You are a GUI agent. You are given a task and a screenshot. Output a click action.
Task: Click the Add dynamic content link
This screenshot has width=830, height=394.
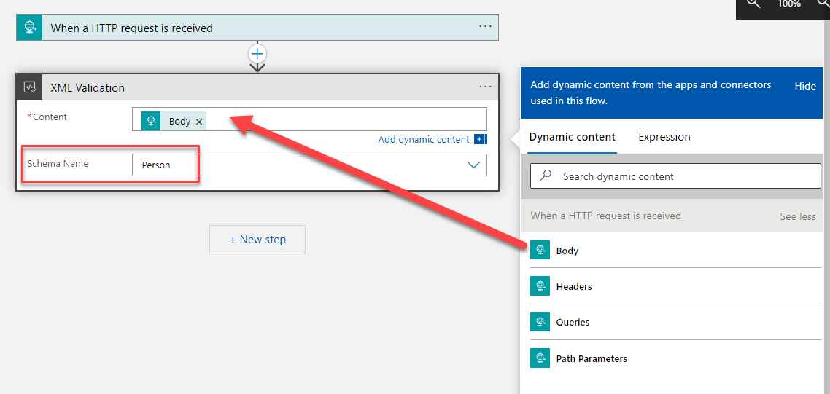coord(424,140)
